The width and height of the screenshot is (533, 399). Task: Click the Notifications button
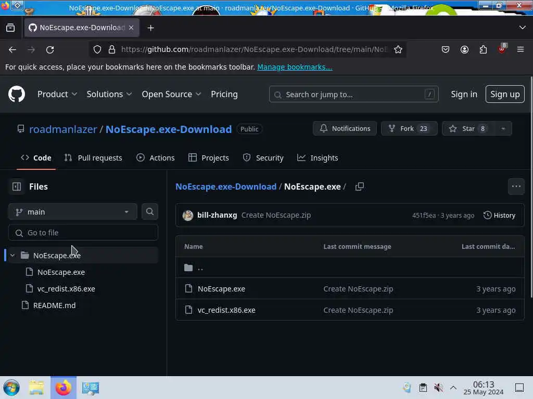point(345,129)
